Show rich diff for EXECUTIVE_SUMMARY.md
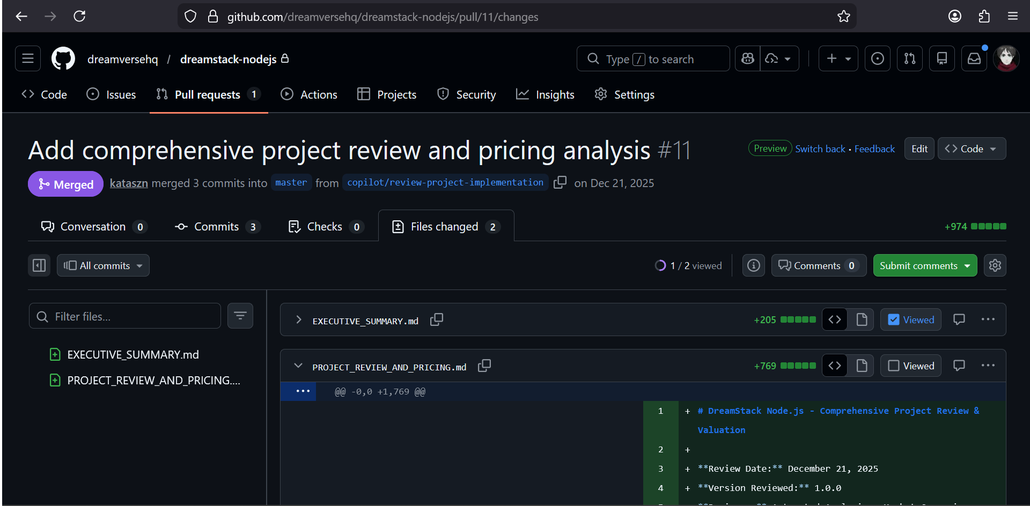Viewport: 1030px width, 506px height. [862, 319]
